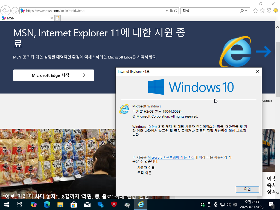This screenshot has width=280, height=210.
Task: Click the Windows 10 logo banner
Action: tap(191, 87)
